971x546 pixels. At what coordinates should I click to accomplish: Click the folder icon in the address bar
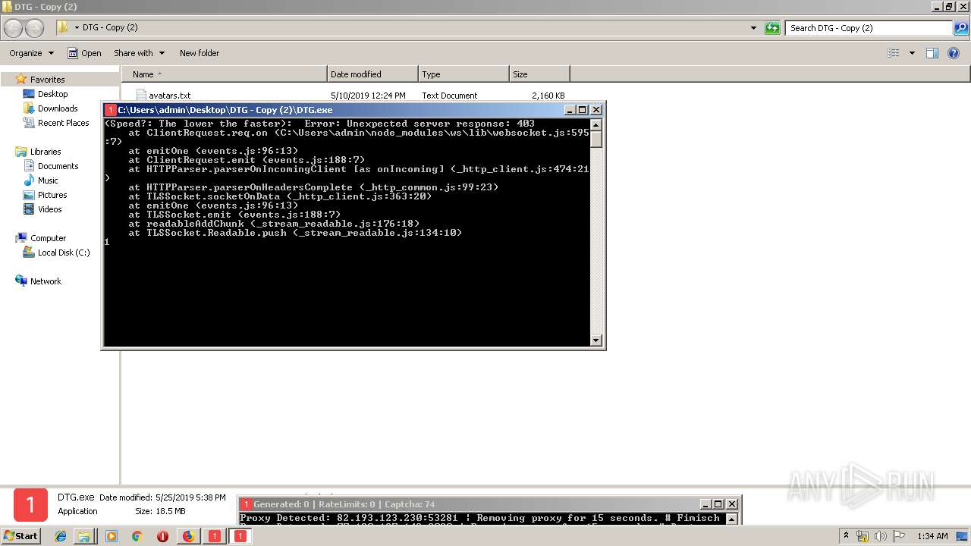[64, 28]
